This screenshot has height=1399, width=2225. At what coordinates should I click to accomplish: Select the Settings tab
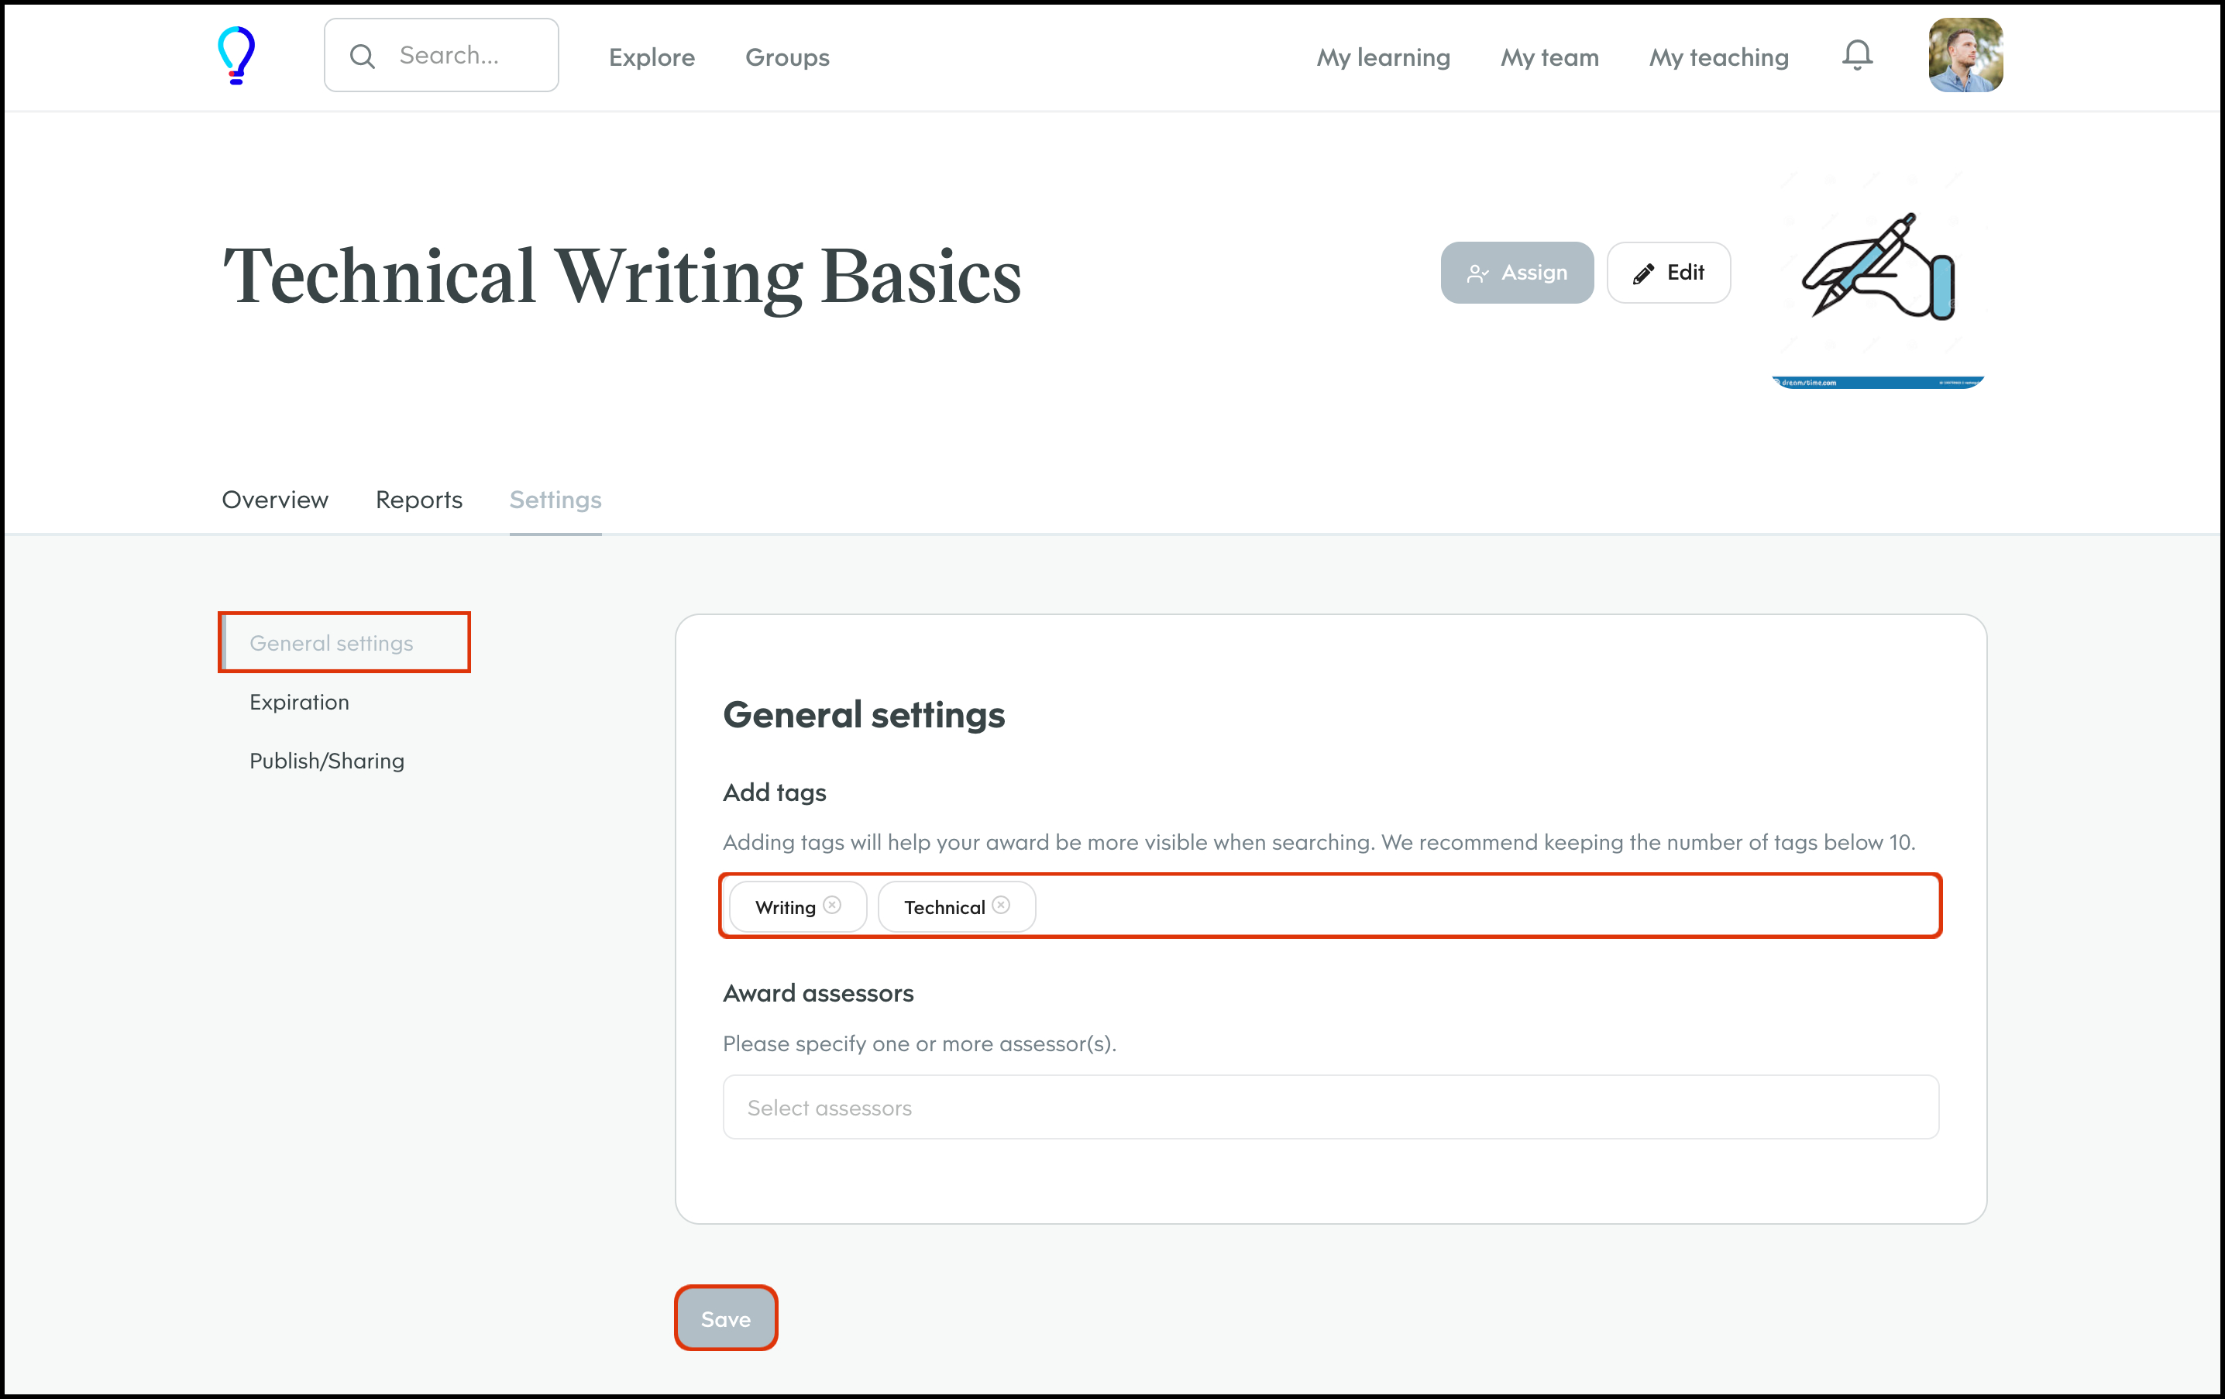[555, 500]
